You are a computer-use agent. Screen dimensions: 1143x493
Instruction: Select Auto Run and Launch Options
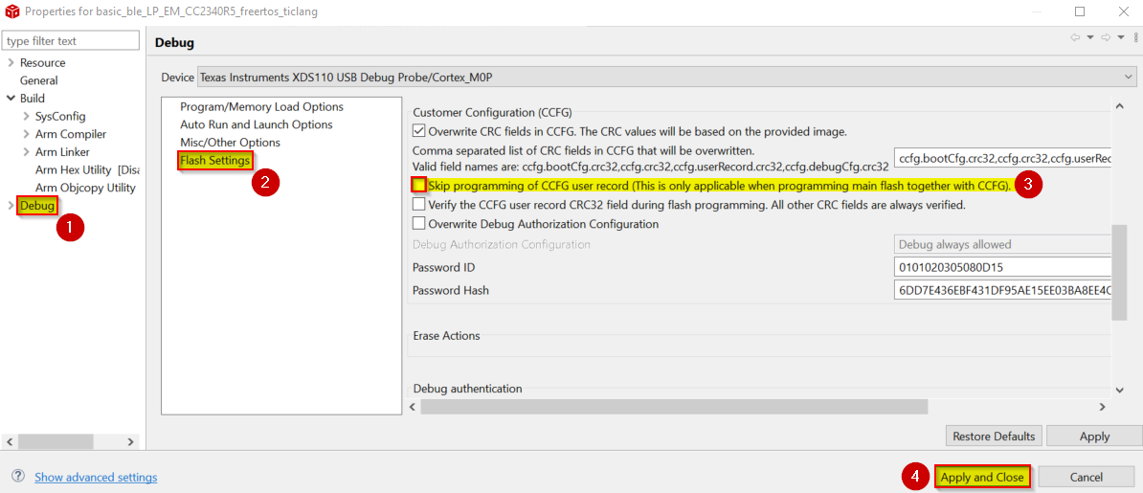tap(257, 124)
